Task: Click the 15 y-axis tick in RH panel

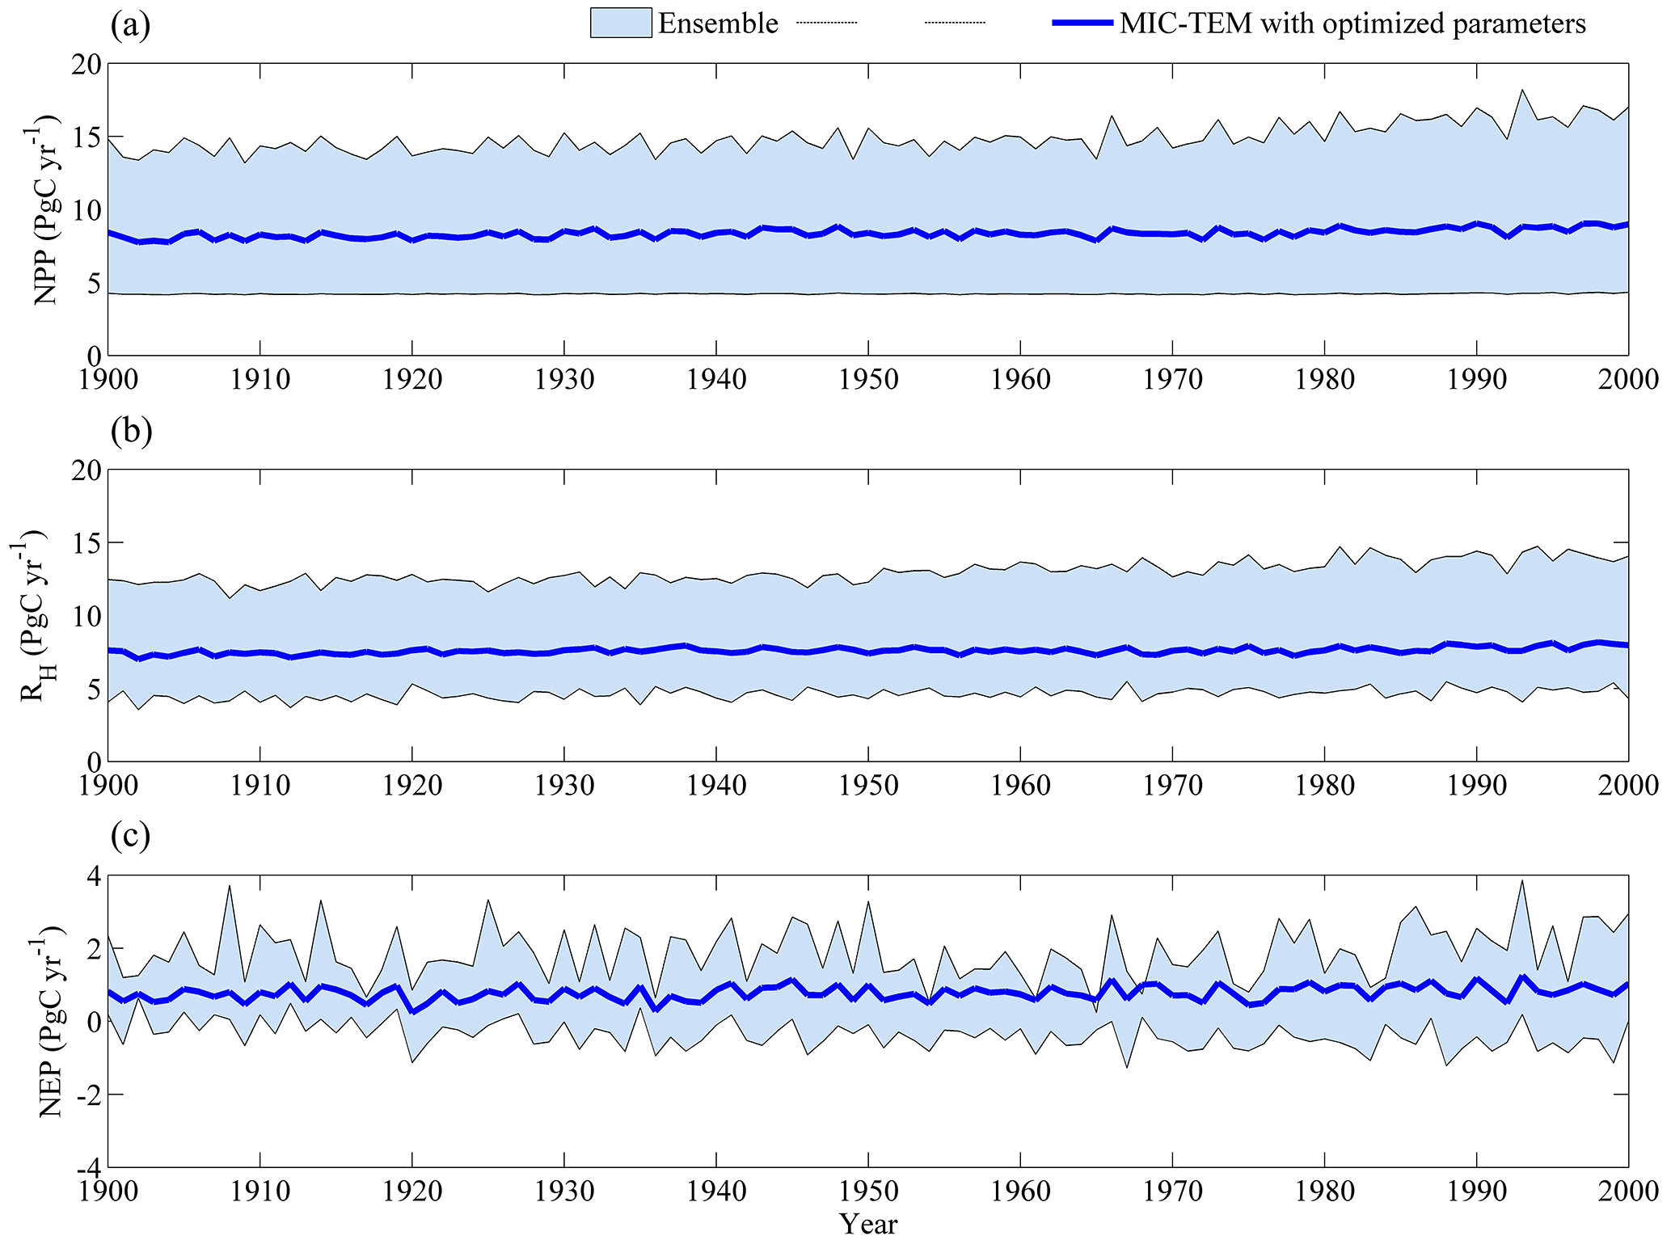Action: coord(86,542)
